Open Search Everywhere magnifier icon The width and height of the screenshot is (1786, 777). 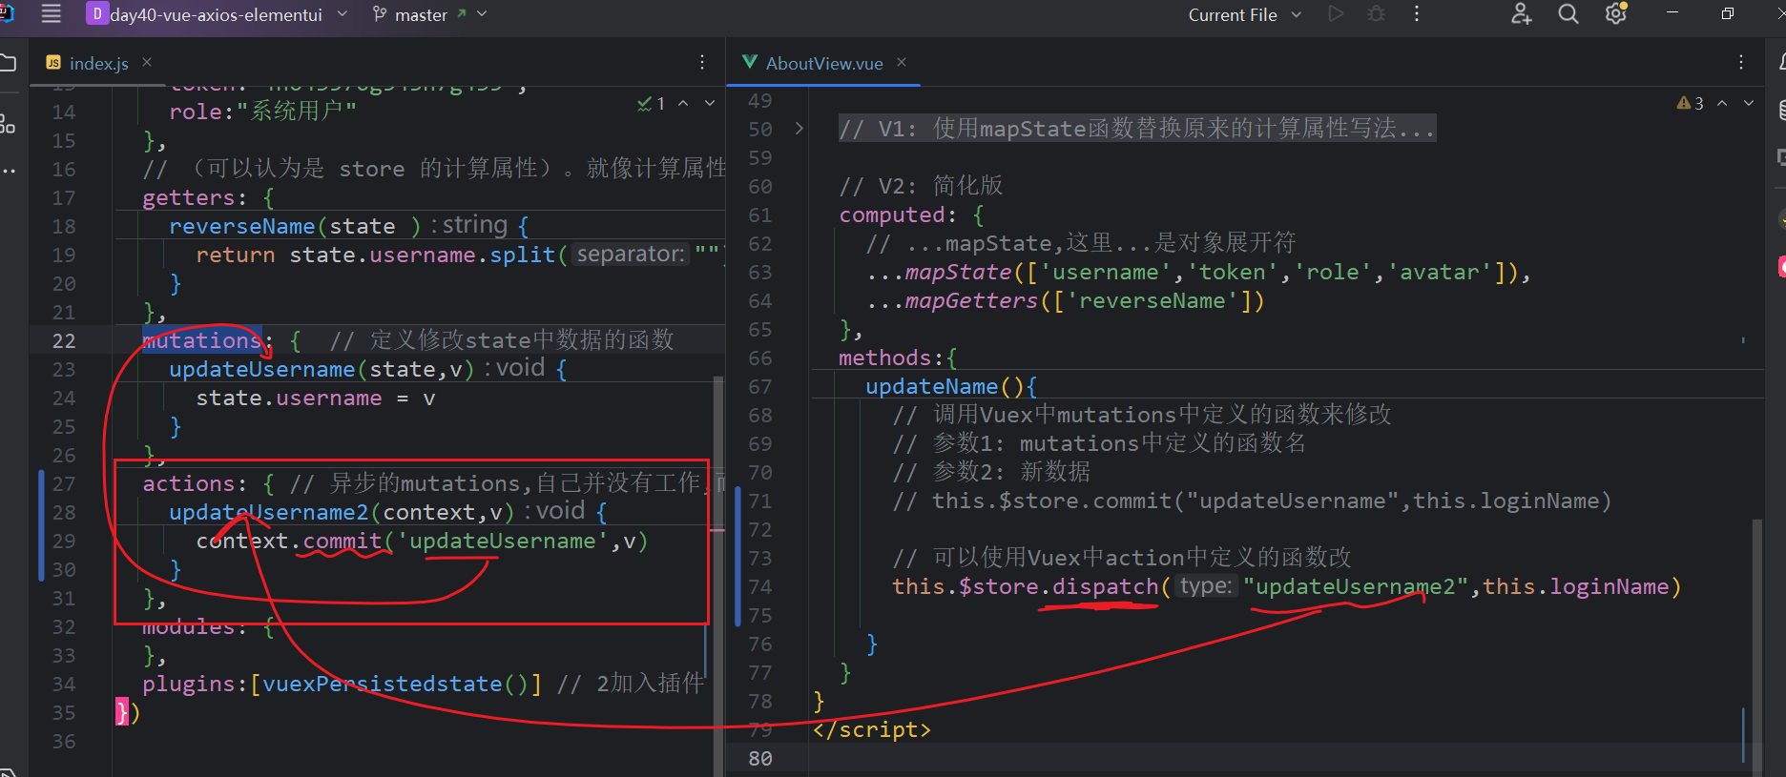tap(1568, 14)
